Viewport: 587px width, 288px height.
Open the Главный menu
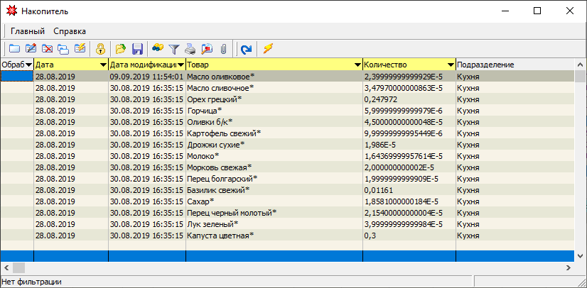28,31
